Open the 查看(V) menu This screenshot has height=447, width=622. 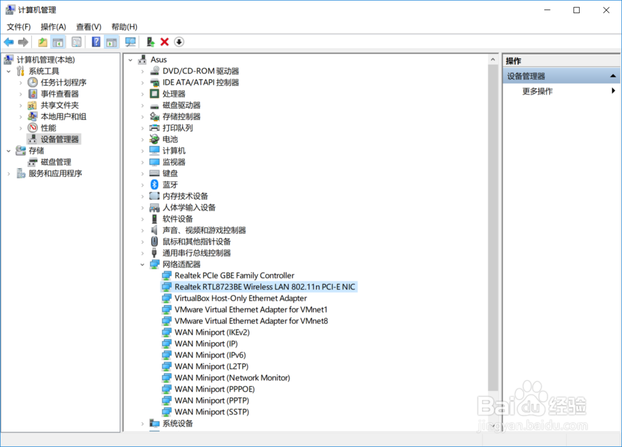(88, 27)
